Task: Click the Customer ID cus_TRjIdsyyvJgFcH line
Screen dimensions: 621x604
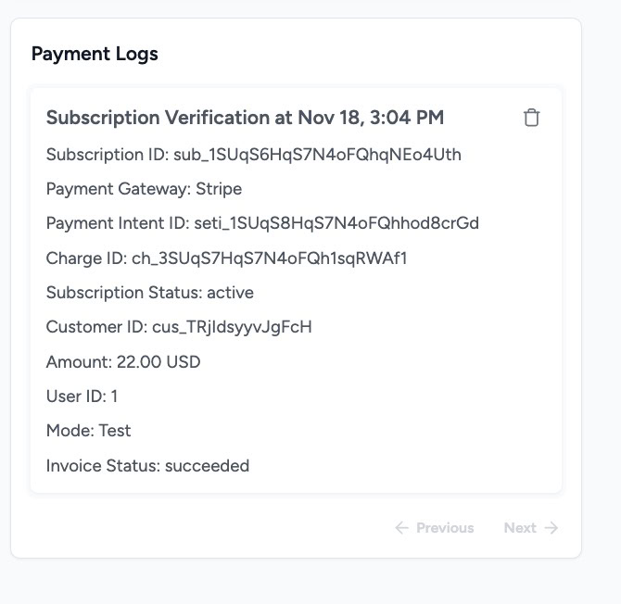Action: pyautogui.click(x=179, y=327)
